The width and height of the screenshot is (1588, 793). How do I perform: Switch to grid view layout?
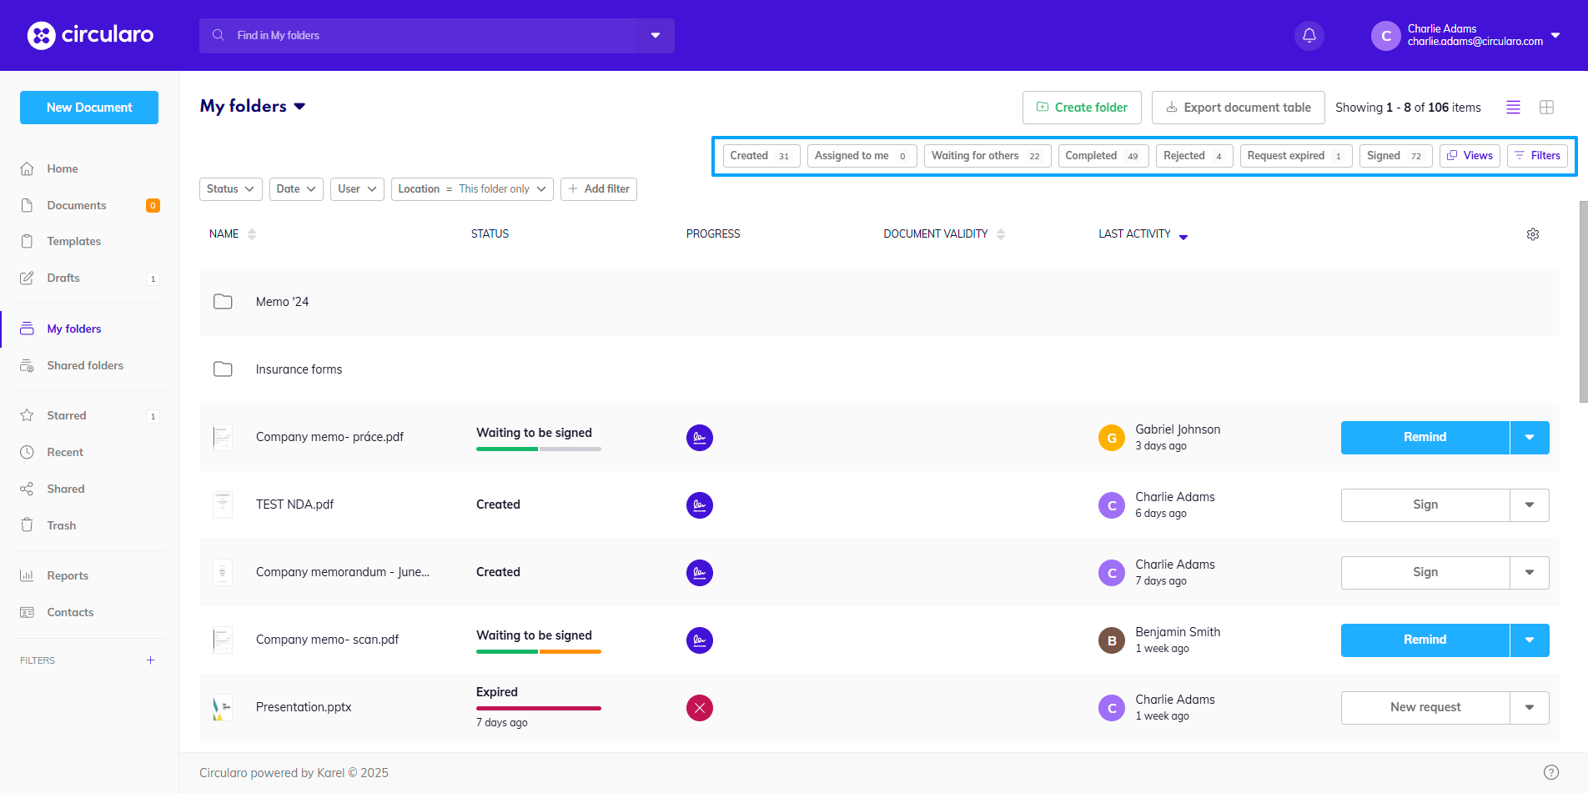pyautogui.click(x=1546, y=108)
